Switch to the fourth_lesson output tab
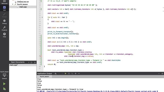 pos(44,77)
